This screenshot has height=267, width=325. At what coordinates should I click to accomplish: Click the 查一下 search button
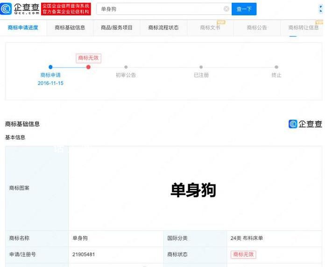pyautogui.click(x=244, y=9)
